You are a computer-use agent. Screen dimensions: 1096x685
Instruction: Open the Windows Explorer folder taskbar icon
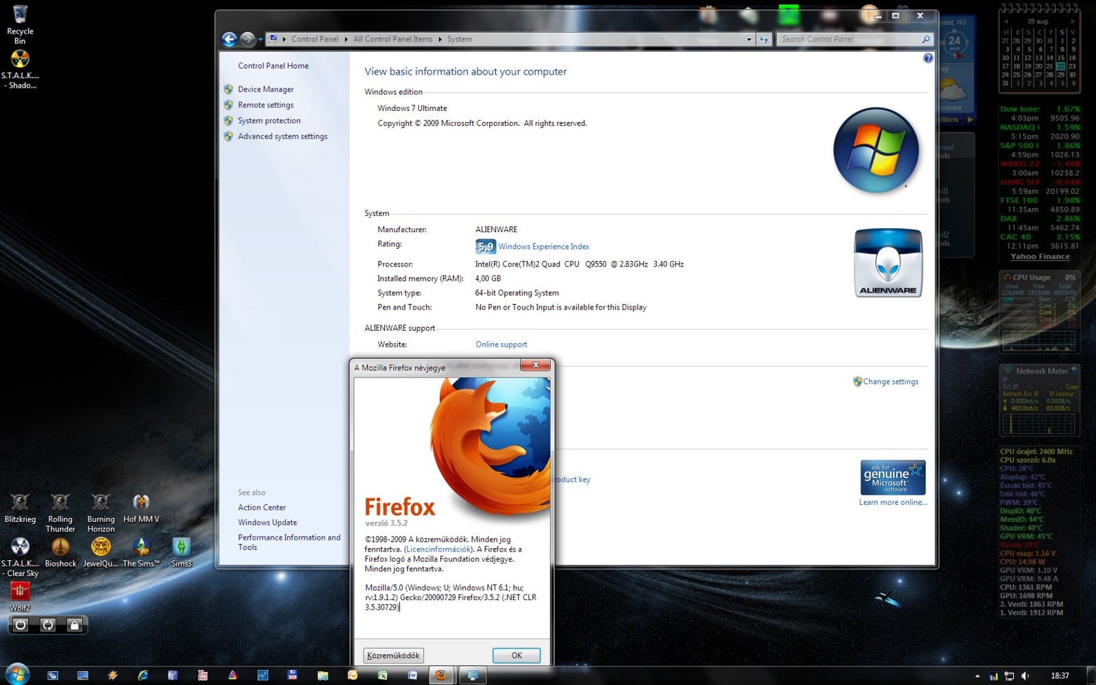[323, 675]
